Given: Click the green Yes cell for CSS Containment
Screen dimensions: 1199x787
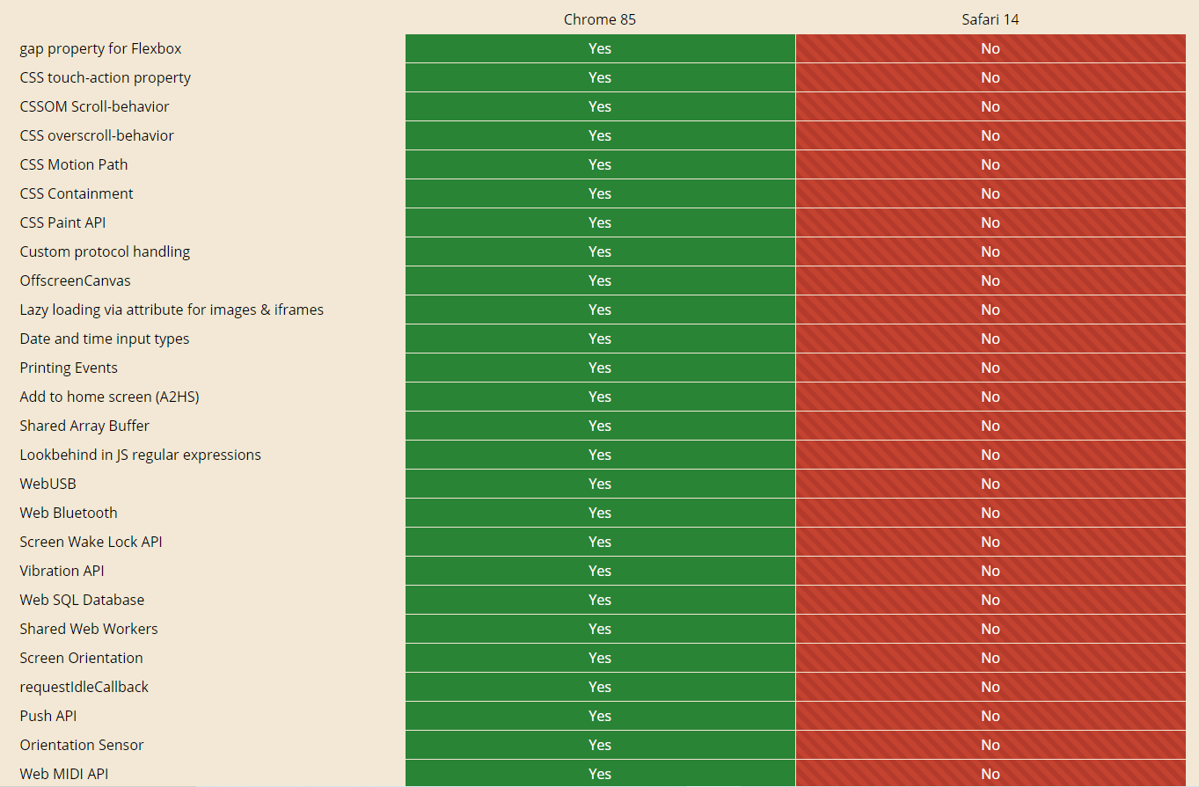Looking at the screenshot, I should coord(599,193).
